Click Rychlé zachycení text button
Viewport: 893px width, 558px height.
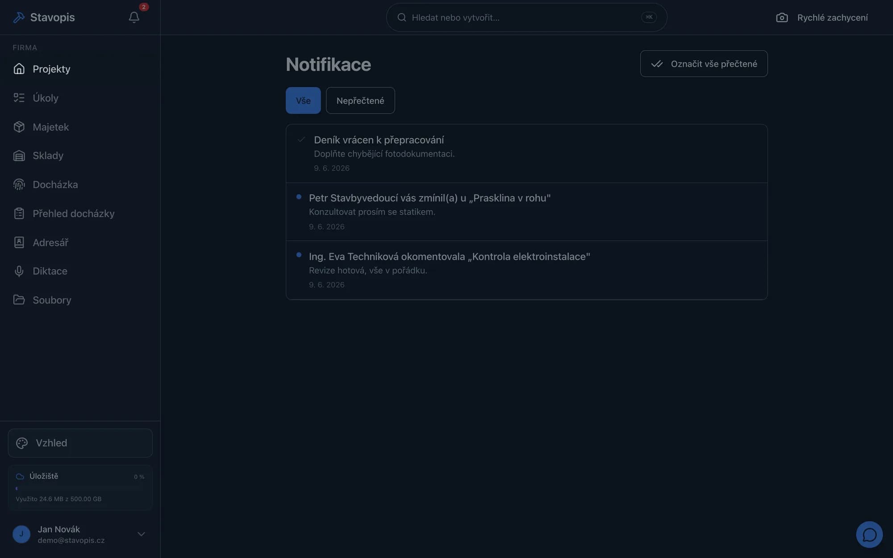pos(832,17)
